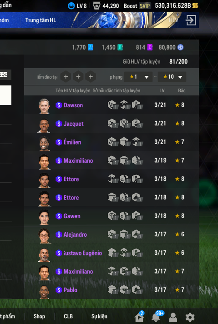Viewport: 218px width, 324px height.
Task: Open notifications bell with 99+ badge
Action: click(157, 317)
